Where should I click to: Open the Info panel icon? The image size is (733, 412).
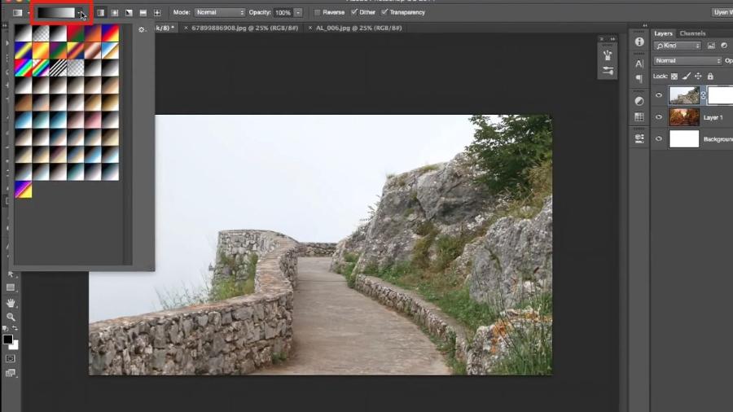(x=639, y=42)
